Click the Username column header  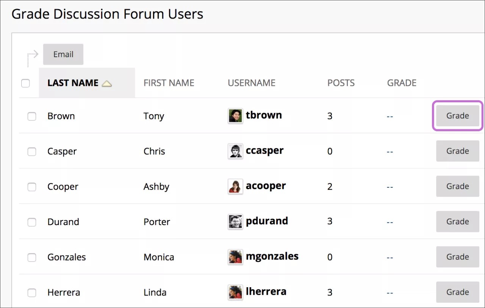point(252,82)
